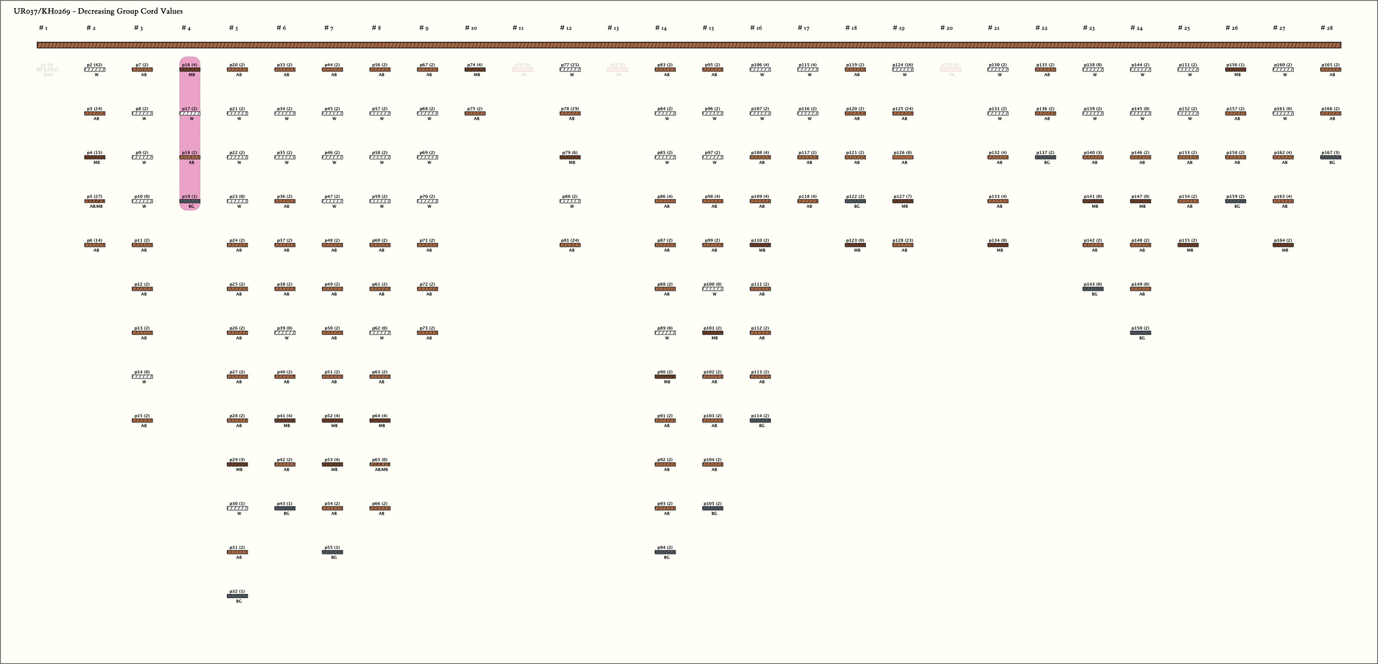Image resolution: width=1378 pixels, height=664 pixels.
Task: Click the faded cord p1 in group 1
Action: click(47, 70)
